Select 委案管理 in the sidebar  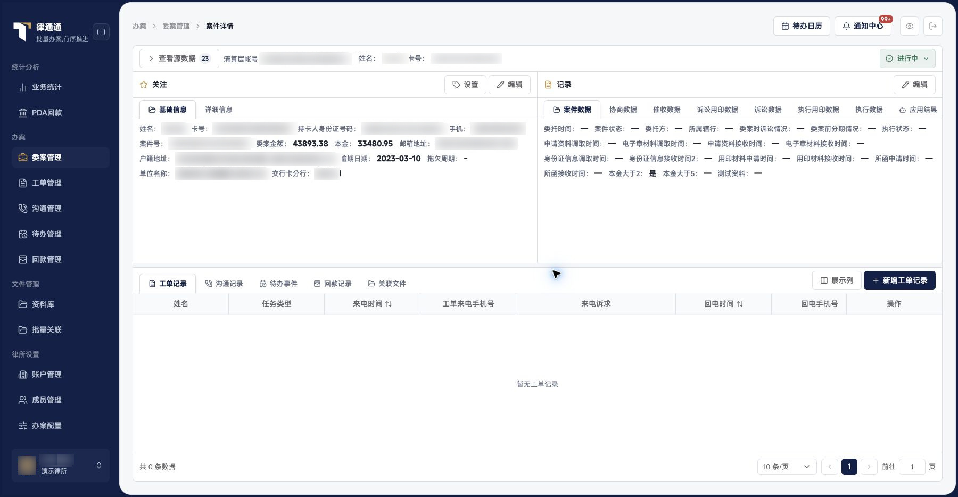61,158
